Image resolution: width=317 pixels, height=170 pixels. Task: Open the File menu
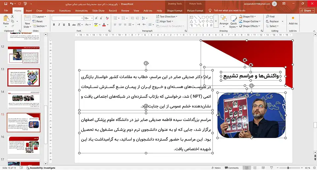(x=6, y=11)
